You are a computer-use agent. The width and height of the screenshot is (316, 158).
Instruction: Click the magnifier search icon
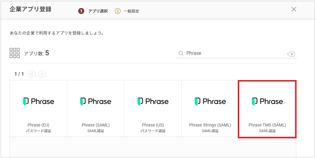tap(181, 53)
